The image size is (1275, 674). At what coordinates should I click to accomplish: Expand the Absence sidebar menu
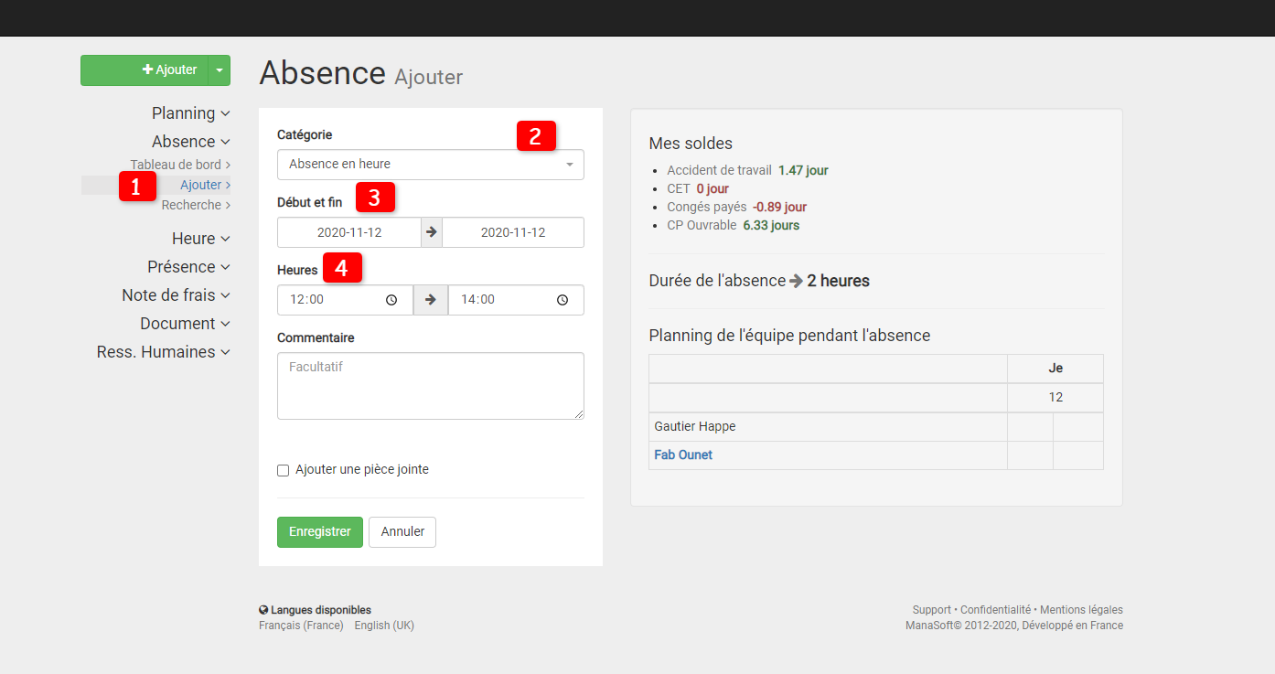(190, 142)
